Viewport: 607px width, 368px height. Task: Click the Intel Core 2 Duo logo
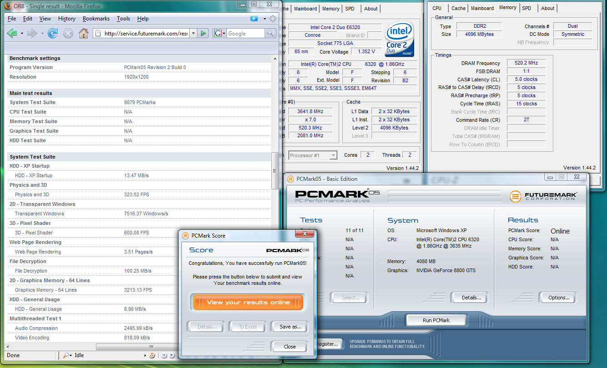pyautogui.click(x=399, y=39)
